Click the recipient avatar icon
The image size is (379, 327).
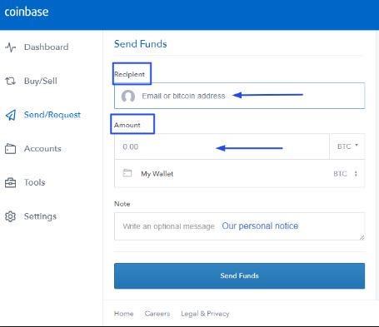point(128,96)
